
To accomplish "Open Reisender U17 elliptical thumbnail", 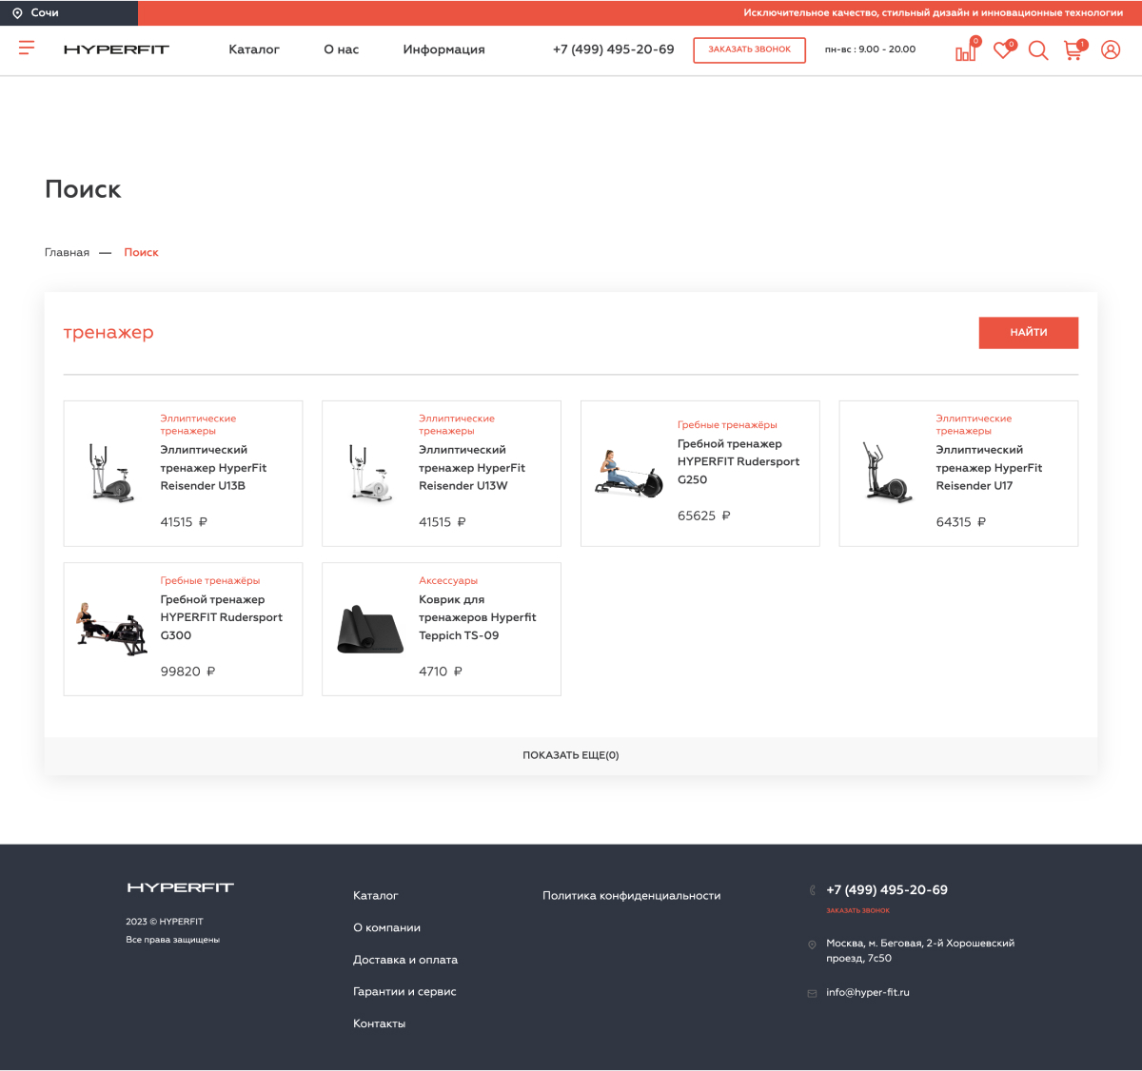I will (x=888, y=473).
